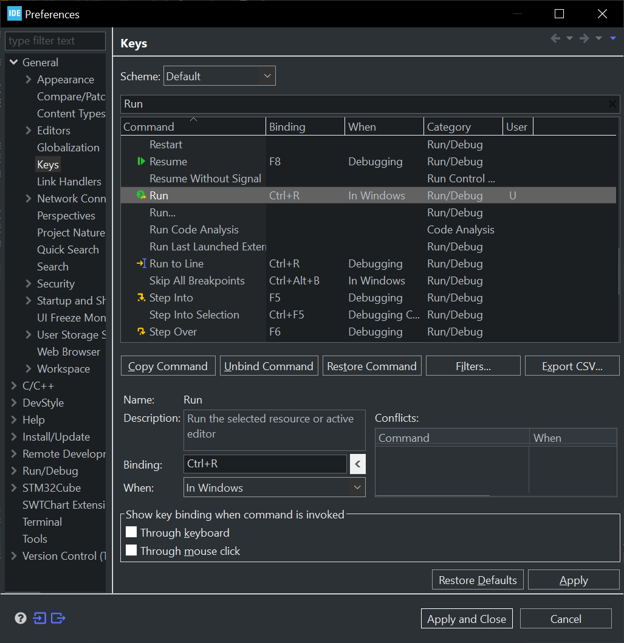Viewport: 624px width, 643px height.
Task: Cancel the Preferences dialog
Action: coord(566,619)
